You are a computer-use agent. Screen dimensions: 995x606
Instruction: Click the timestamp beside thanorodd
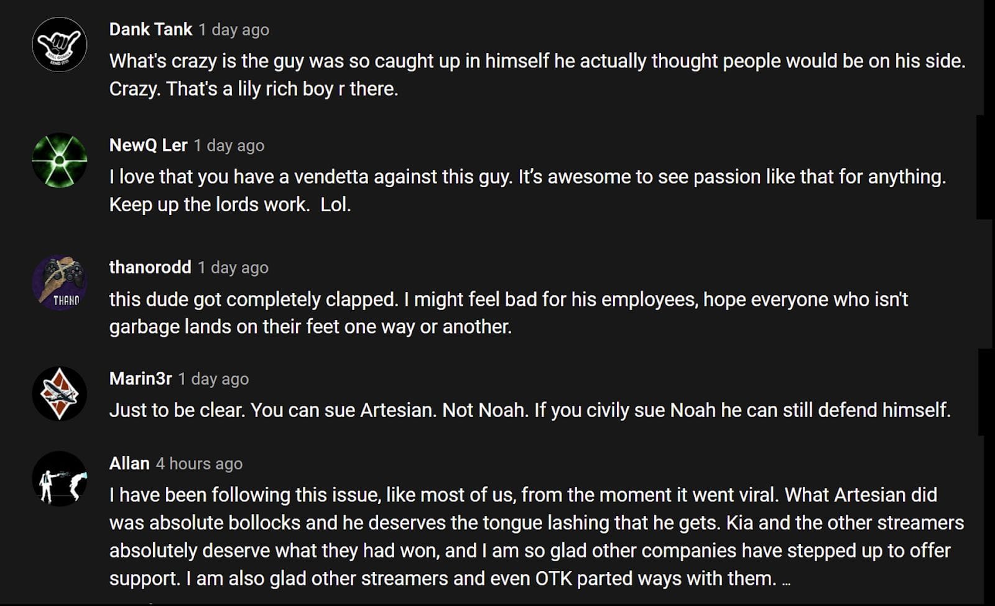(x=233, y=268)
